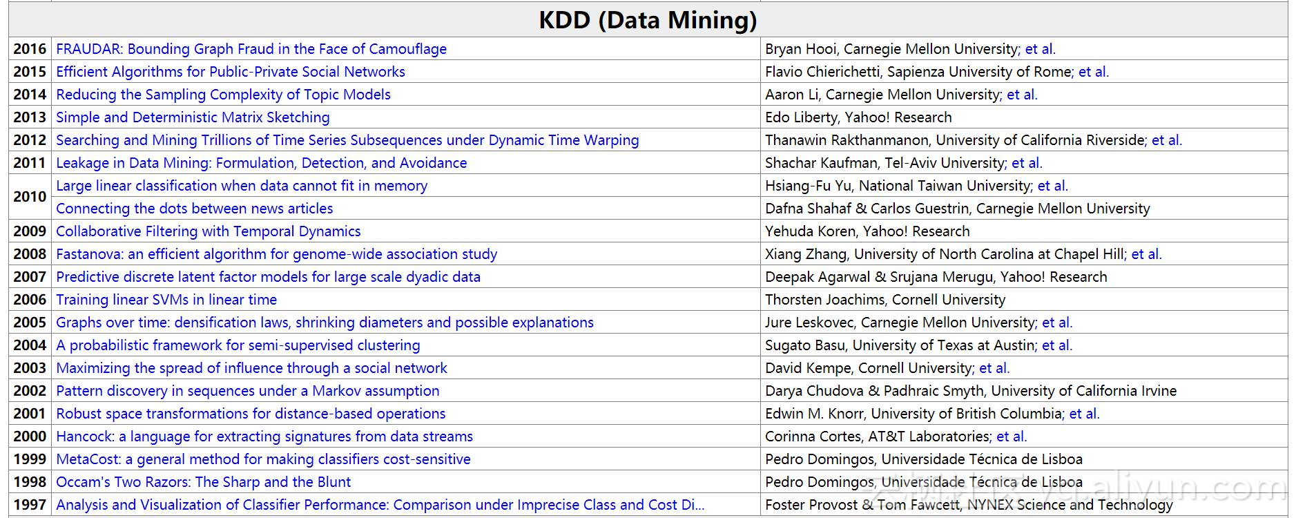Click et al. after Corinna Cortes
The image size is (1296, 518).
1012,437
